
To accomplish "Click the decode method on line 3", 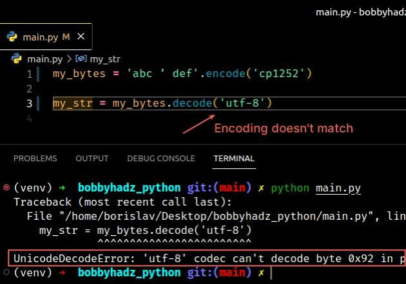I will 192,103.
